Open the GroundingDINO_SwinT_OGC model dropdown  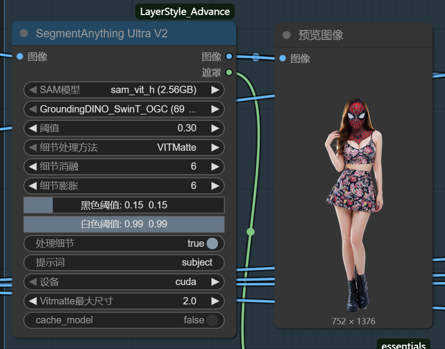click(x=124, y=109)
